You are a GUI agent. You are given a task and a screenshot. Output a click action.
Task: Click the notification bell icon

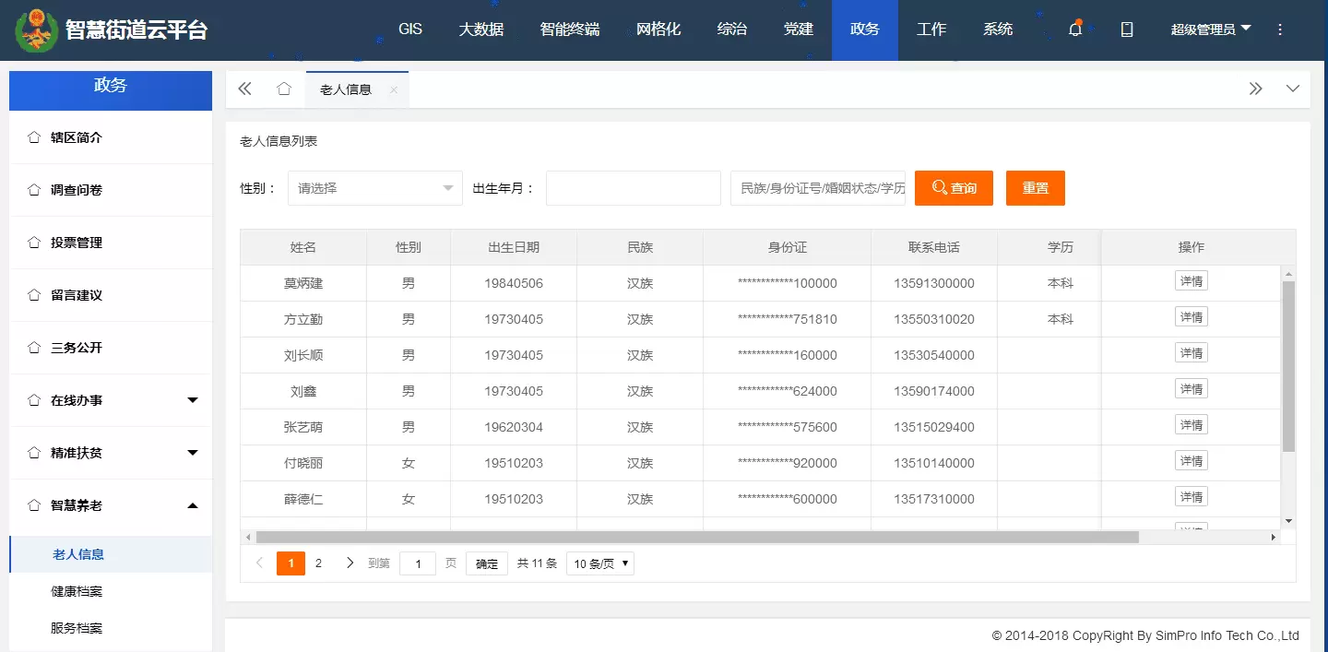tap(1074, 30)
